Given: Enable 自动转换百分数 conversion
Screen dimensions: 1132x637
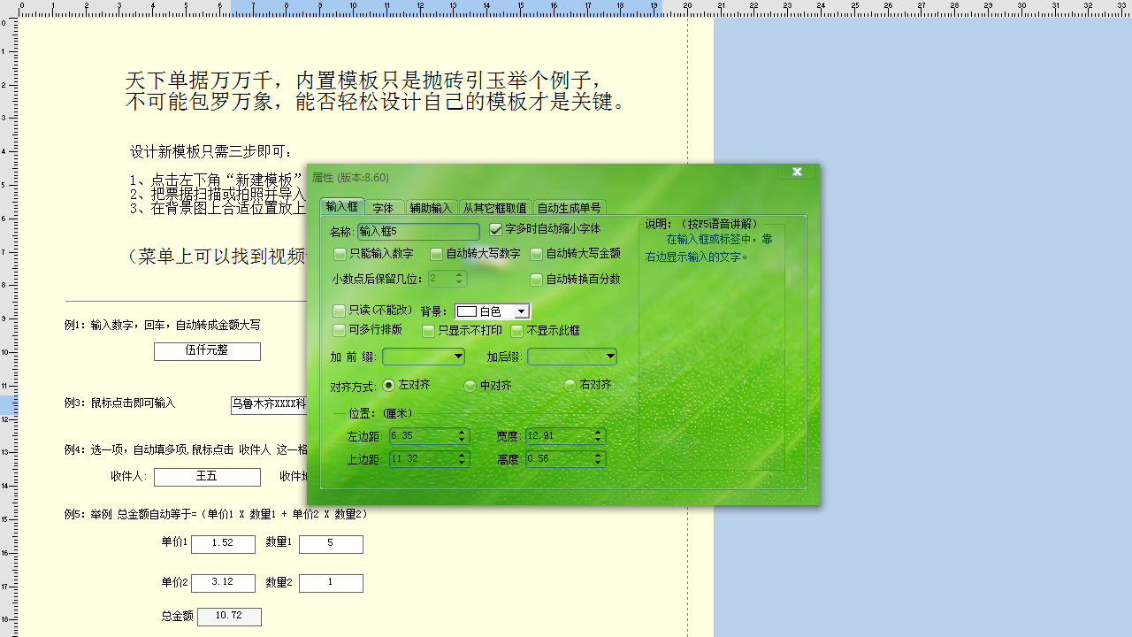Looking at the screenshot, I should click(x=537, y=280).
